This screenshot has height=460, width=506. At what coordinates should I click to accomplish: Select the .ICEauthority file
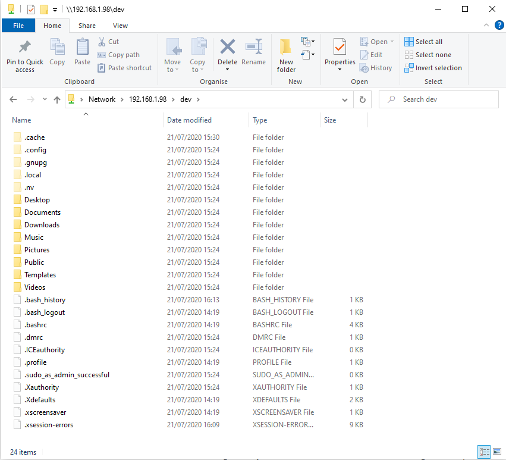[x=45, y=350]
